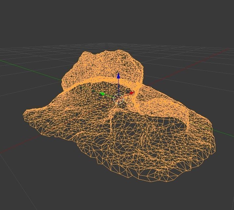
Task: Click the red X-axis gizmo arrow
Action: point(131,93)
